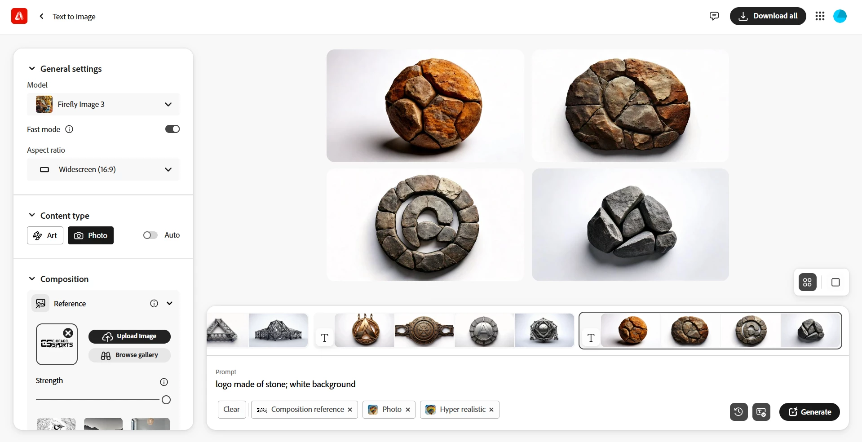Open the user profile avatar
Screen dimensions: 862x442
pyautogui.click(x=840, y=16)
